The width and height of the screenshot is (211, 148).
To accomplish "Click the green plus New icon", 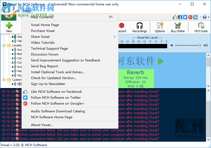I will [9, 25].
